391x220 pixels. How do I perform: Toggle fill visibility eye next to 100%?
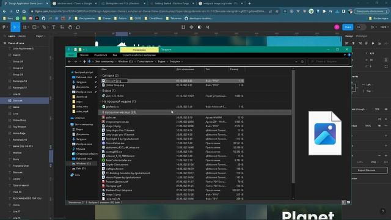[x=379, y=126]
